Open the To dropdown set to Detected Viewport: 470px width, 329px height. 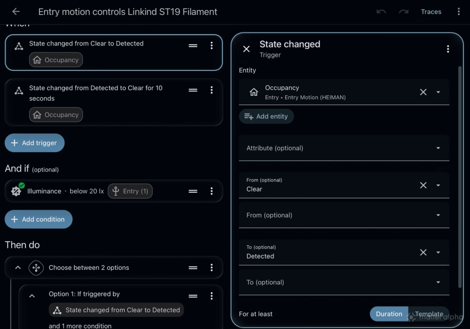tap(438, 252)
